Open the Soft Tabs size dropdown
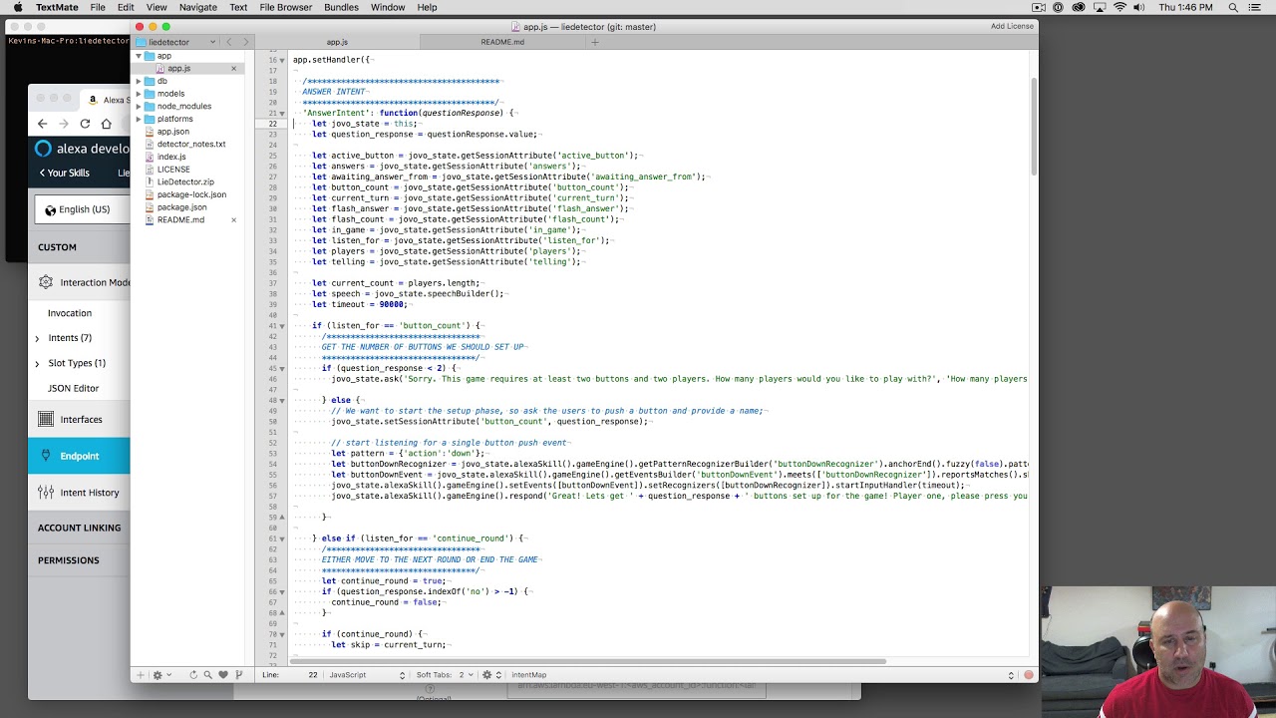1276x718 pixels. click(466, 675)
